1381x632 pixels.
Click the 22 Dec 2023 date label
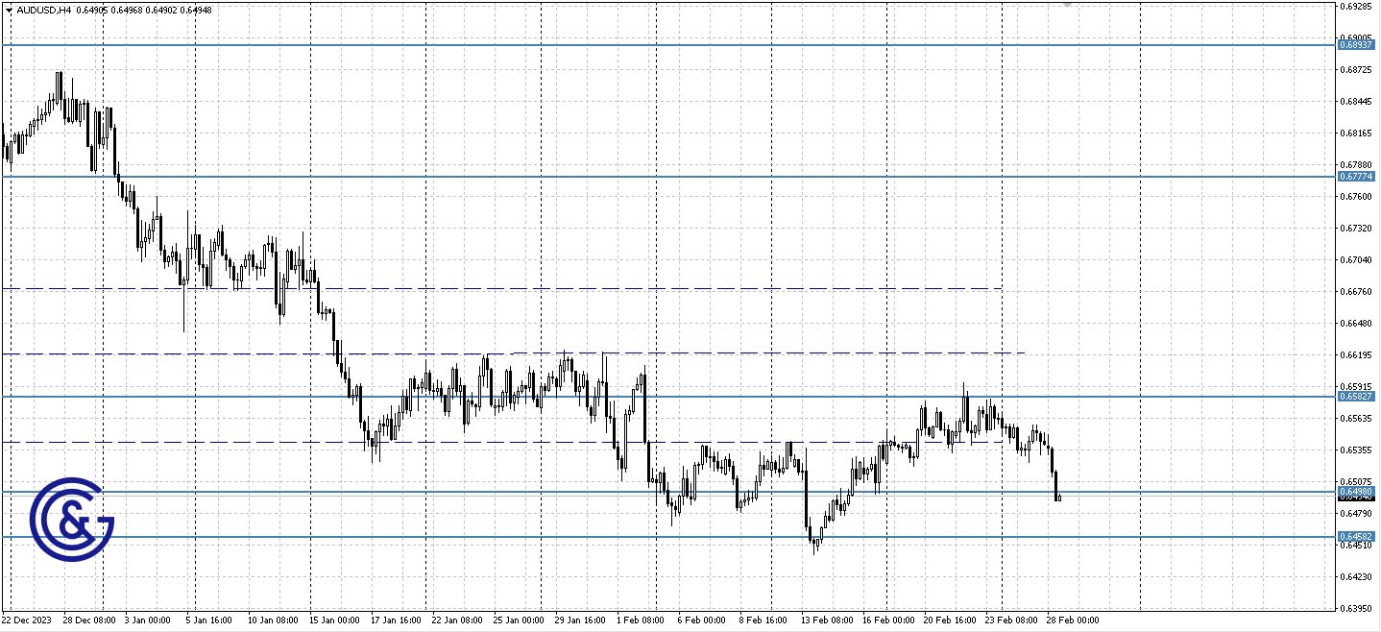(x=27, y=621)
